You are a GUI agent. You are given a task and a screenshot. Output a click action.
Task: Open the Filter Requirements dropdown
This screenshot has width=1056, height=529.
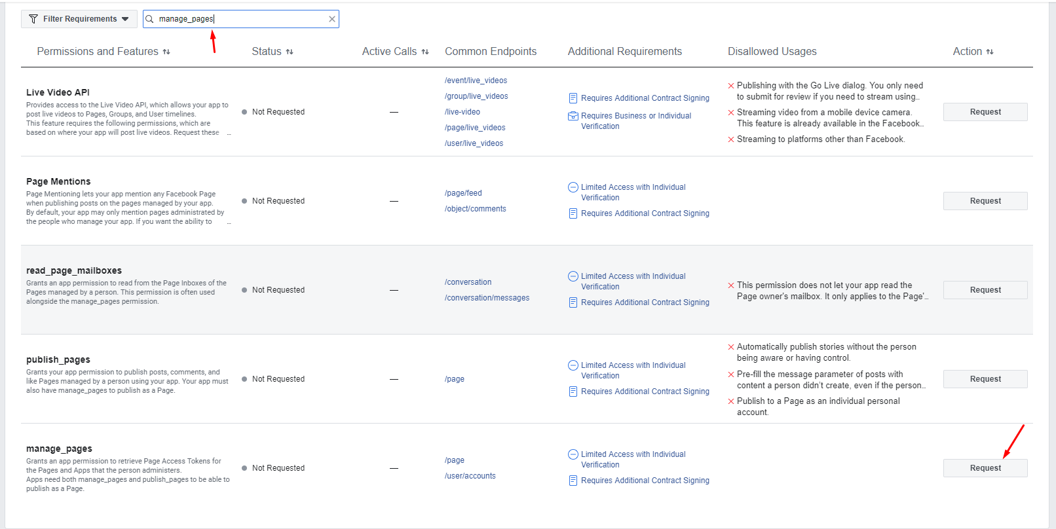(79, 19)
